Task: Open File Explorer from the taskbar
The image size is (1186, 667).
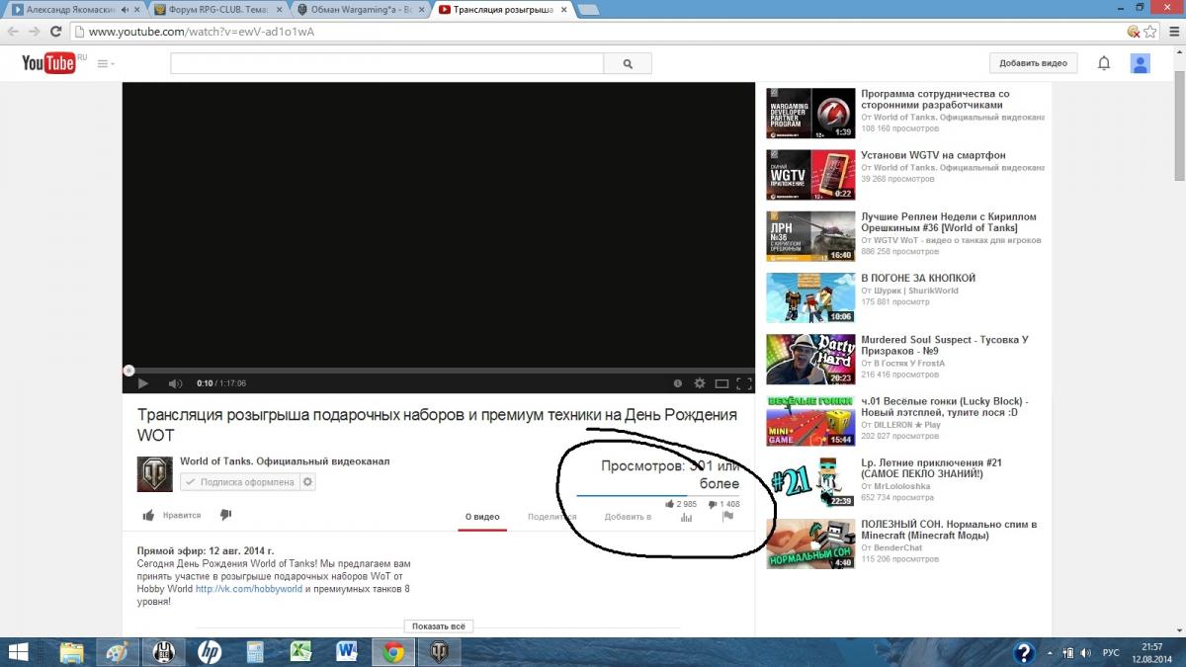Action: [x=71, y=652]
